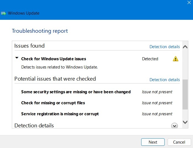
Task: Click the report's vertical scrollbar thumb
Action: pos(185,94)
